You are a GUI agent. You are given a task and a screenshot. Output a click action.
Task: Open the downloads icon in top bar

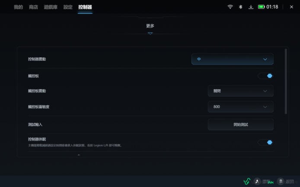coord(251,7)
